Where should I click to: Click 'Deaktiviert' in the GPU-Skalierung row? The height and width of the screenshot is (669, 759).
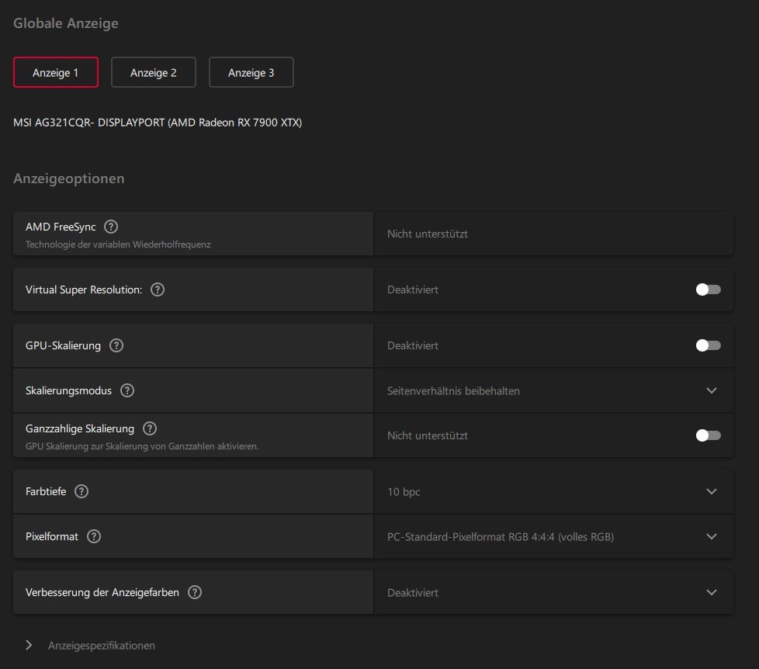413,345
